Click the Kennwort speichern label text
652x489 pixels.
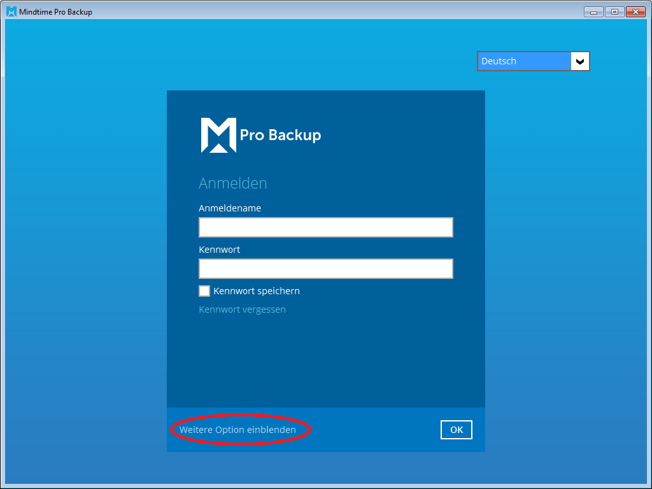[257, 290]
